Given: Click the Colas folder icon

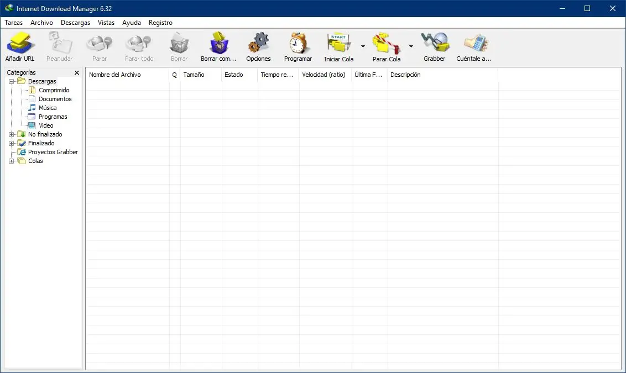Looking at the screenshot, I should (x=22, y=161).
